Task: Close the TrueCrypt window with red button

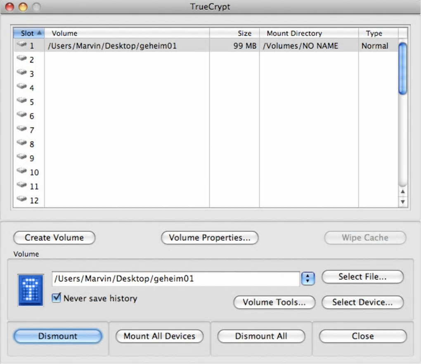Action: [9, 7]
